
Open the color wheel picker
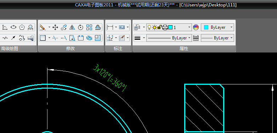(196, 27)
